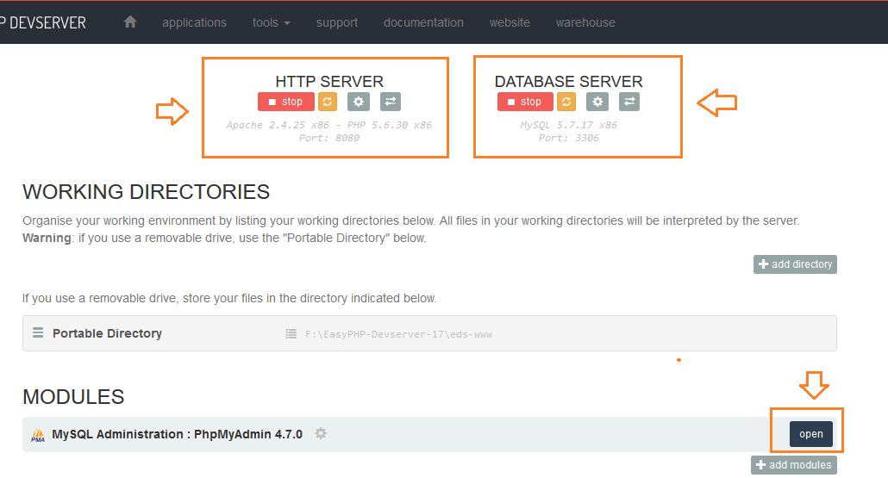The height and width of the screenshot is (478, 888).
Task: Click the PMA PhpMyAdmin logo icon
Action: (38, 435)
